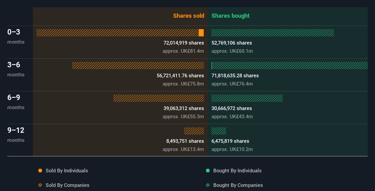Click the 9–12 months row label
The image size is (375, 191).
16,135
